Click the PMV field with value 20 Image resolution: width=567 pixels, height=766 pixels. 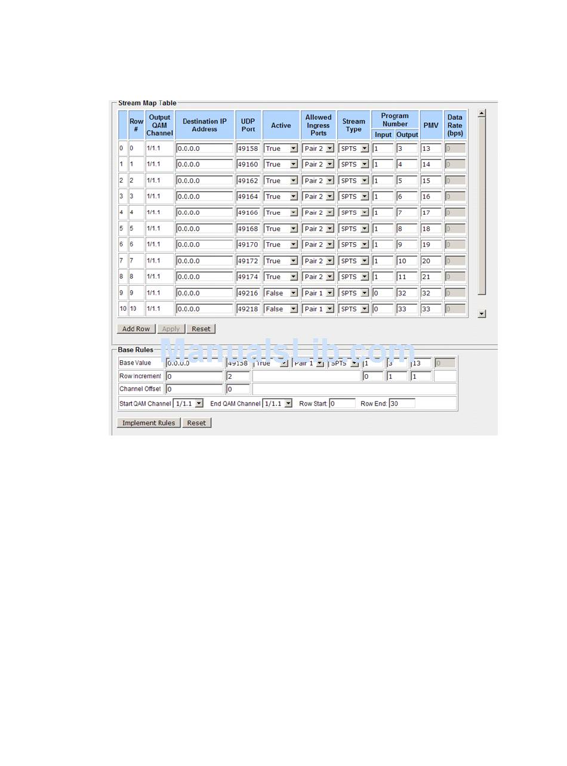click(431, 261)
